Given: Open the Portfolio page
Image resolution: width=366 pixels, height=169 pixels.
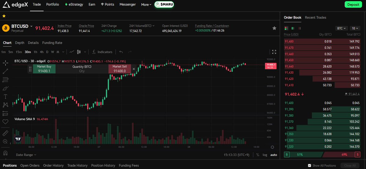Looking at the screenshot, I should pos(53,5).
